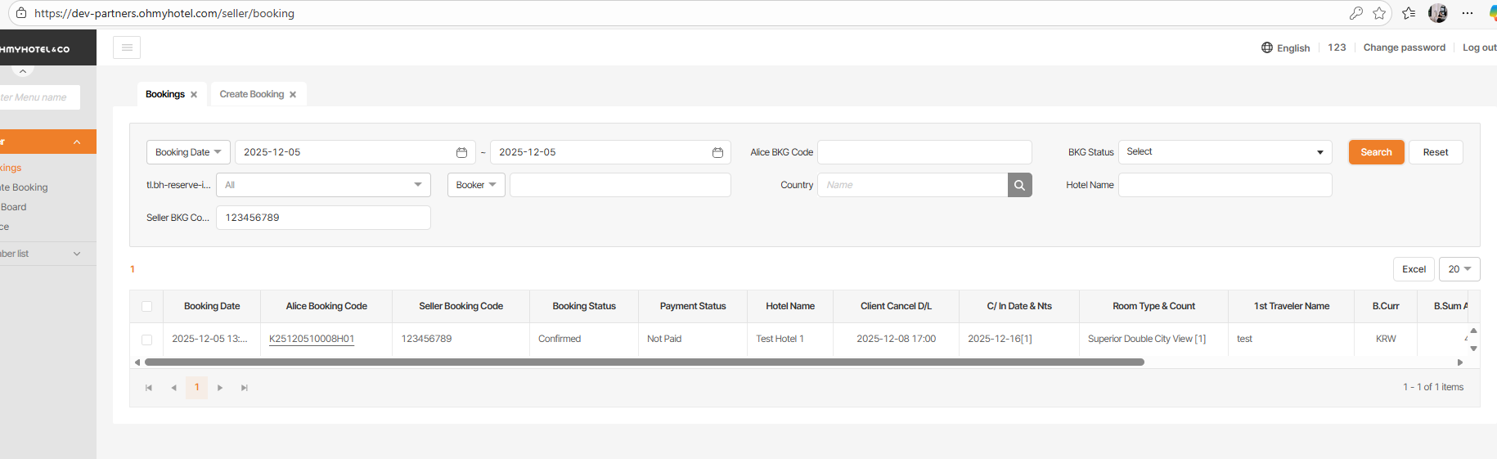Open the end date calendar picker
The width and height of the screenshot is (1497, 459).
pos(717,152)
